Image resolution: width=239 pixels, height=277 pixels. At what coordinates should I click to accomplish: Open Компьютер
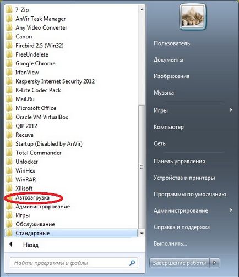169,127
